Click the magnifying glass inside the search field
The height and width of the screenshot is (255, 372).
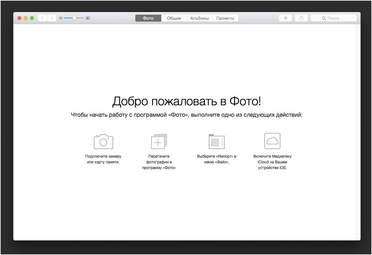coord(323,18)
